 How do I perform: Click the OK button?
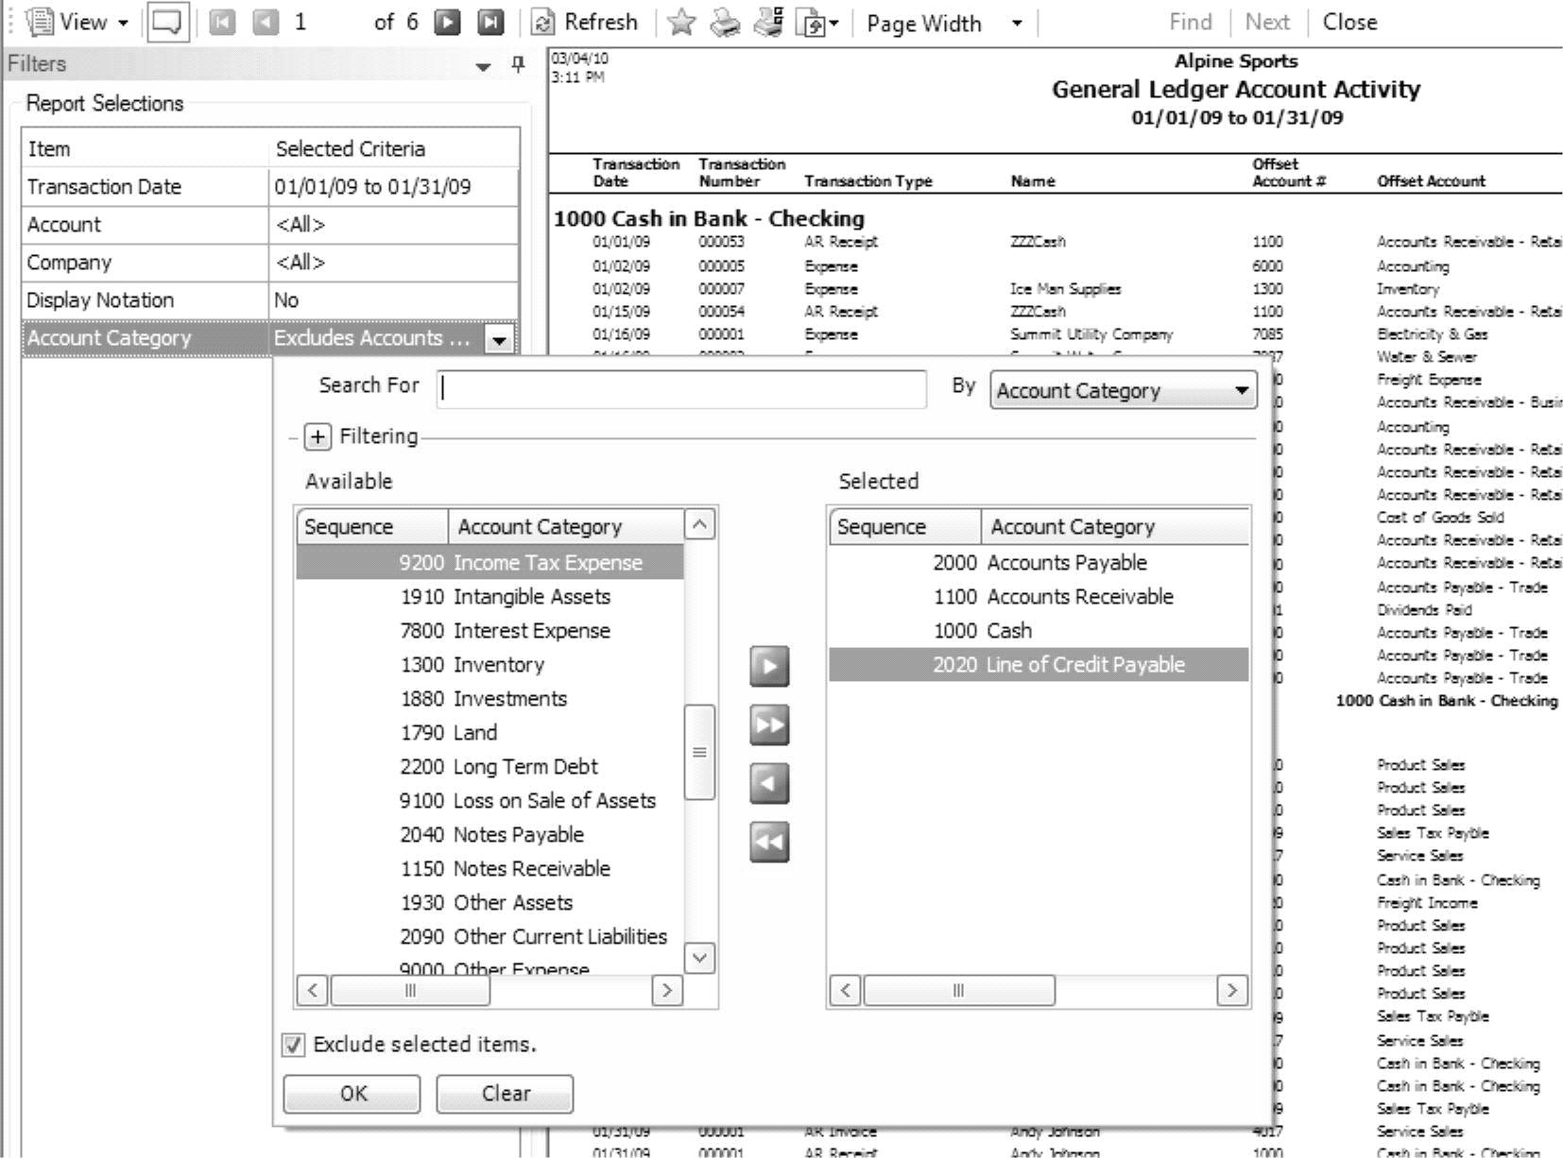click(352, 1094)
